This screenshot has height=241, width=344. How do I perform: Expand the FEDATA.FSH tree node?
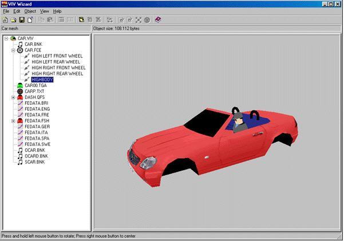[x=13, y=121]
